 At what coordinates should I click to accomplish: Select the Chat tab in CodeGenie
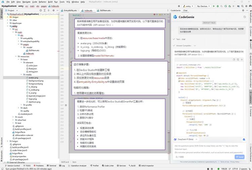click(x=185, y=10)
